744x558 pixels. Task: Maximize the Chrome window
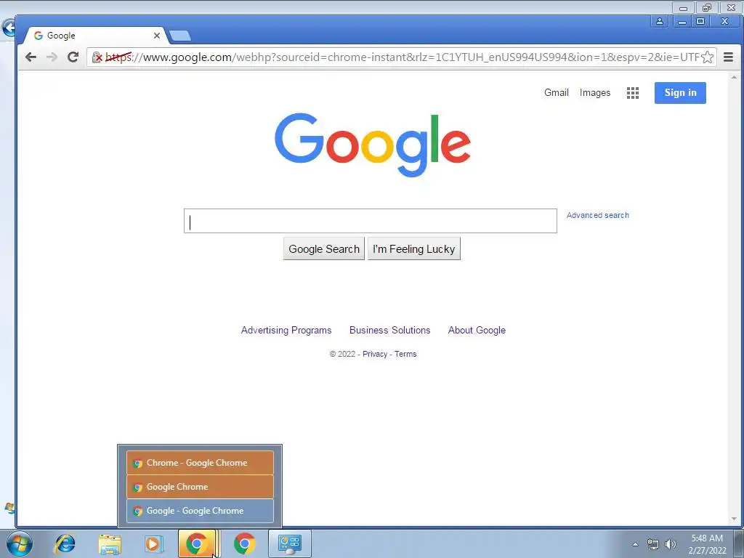[x=700, y=21]
